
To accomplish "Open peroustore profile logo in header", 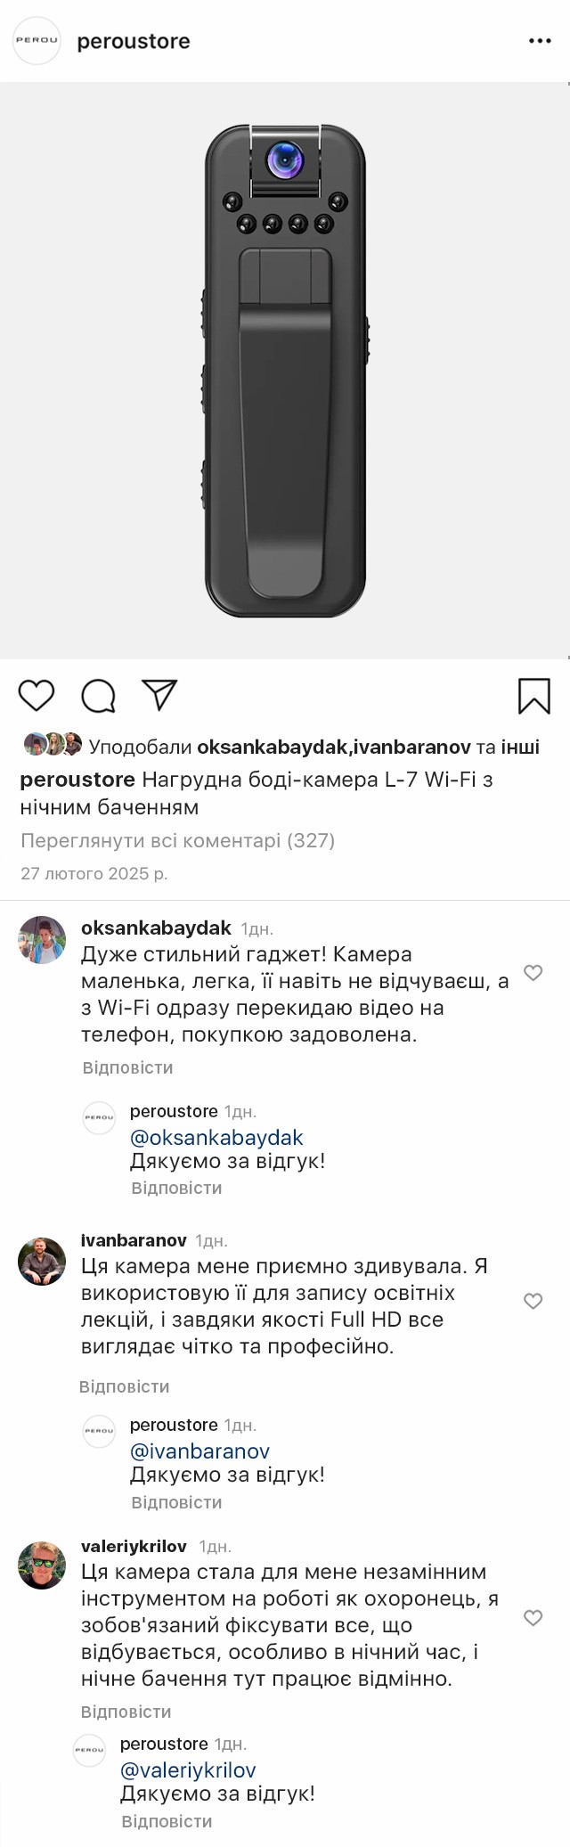I will [x=37, y=41].
